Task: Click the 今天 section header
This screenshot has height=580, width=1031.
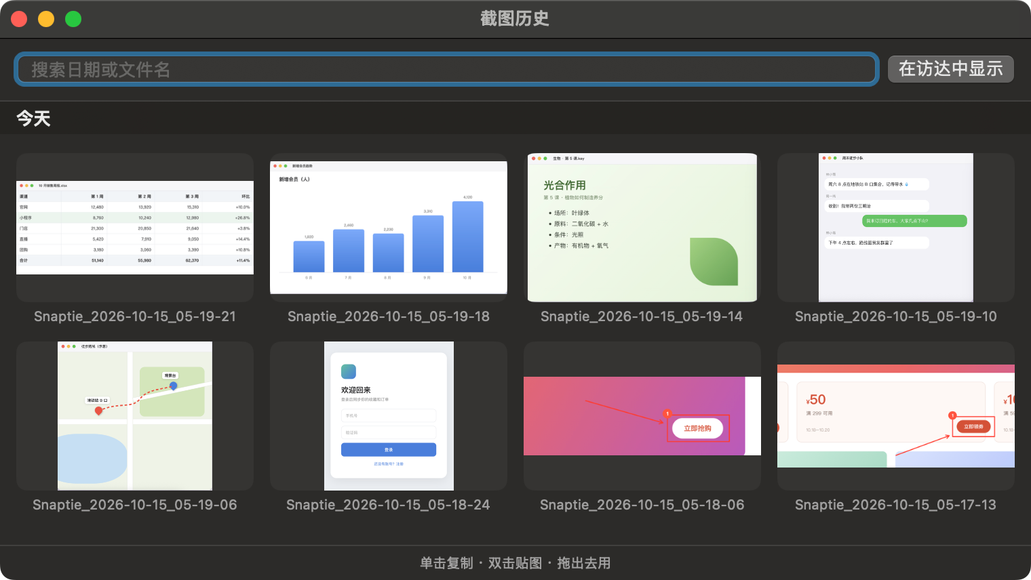Action: 34,119
